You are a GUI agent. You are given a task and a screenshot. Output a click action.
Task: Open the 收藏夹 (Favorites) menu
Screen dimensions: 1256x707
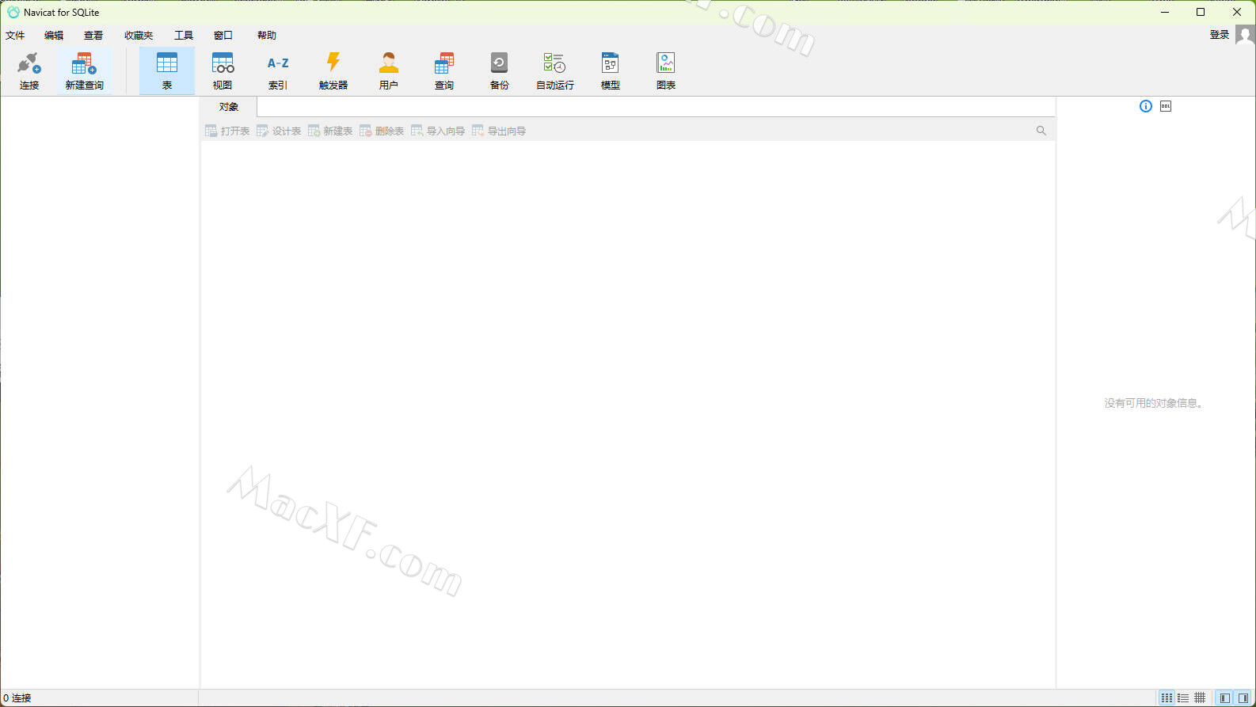click(x=139, y=36)
